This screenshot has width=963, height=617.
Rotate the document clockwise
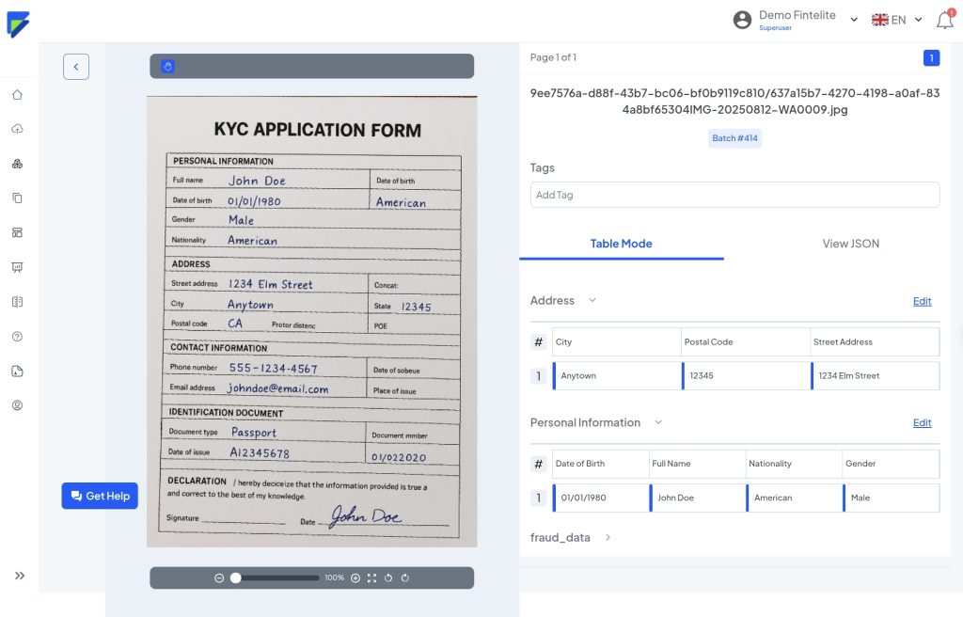click(404, 577)
